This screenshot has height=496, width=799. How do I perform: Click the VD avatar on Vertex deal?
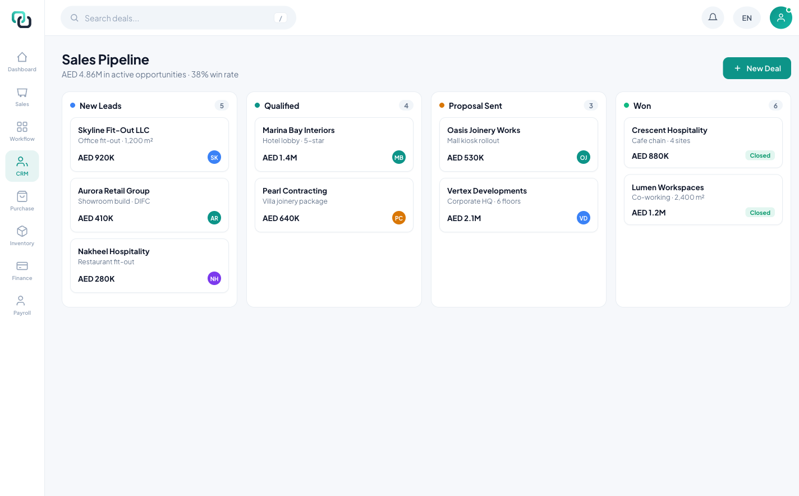click(584, 218)
